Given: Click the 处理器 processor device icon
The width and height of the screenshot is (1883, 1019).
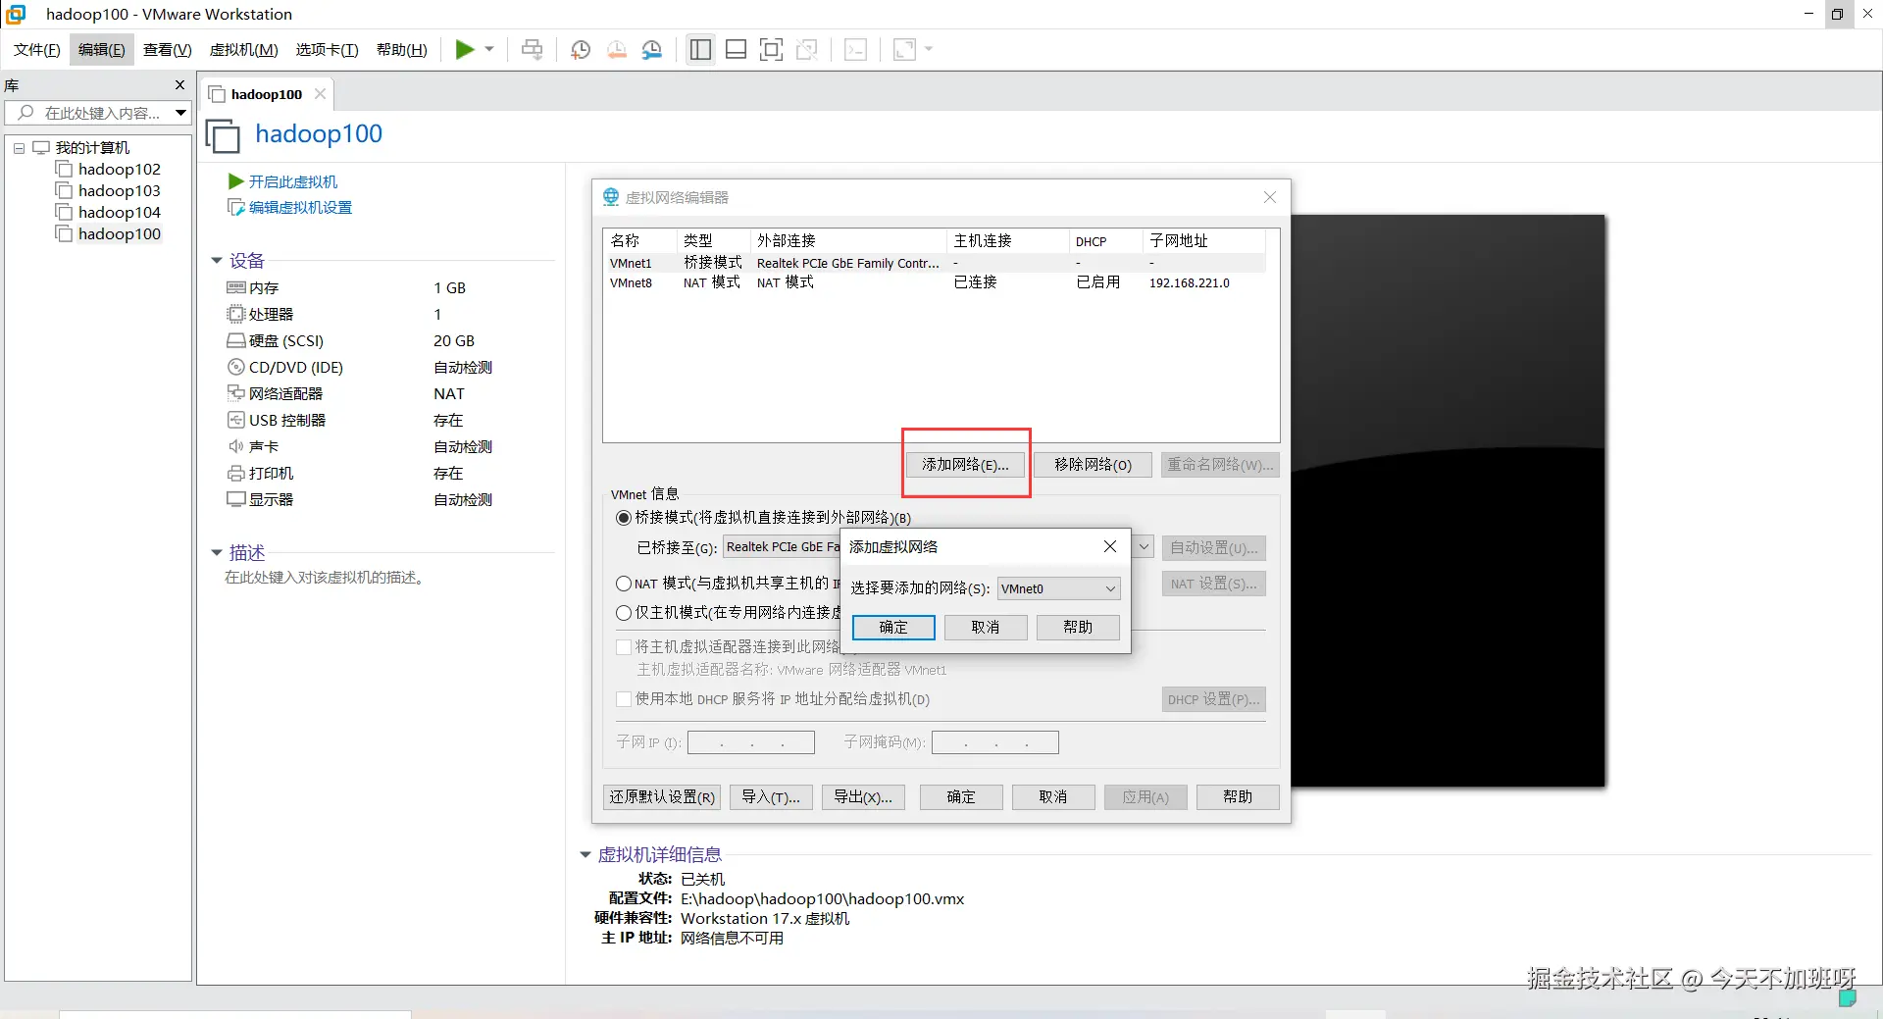Looking at the screenshot, I should pos(236,314).
